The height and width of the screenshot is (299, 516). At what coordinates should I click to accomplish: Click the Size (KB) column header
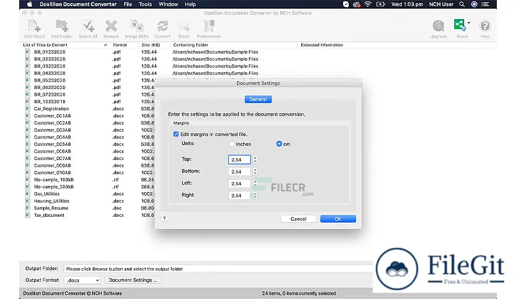(x=151, y=44)
